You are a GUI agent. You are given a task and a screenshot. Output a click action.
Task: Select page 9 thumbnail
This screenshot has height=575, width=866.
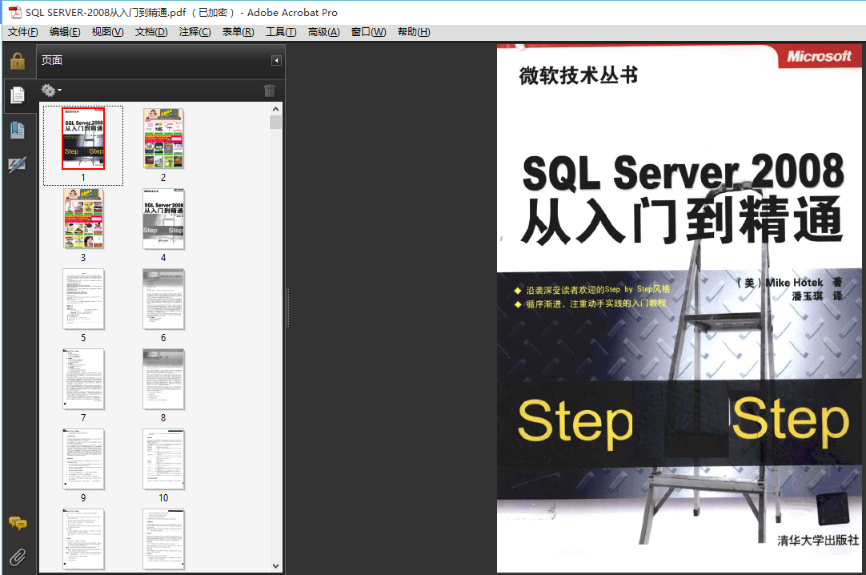pyautogui.click(x=83, y=459)
